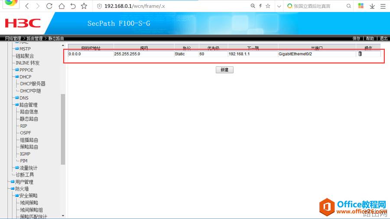Open the browser downloads icon
The height and width of the screenshot is (219, 390).
[x=372, y=6]
